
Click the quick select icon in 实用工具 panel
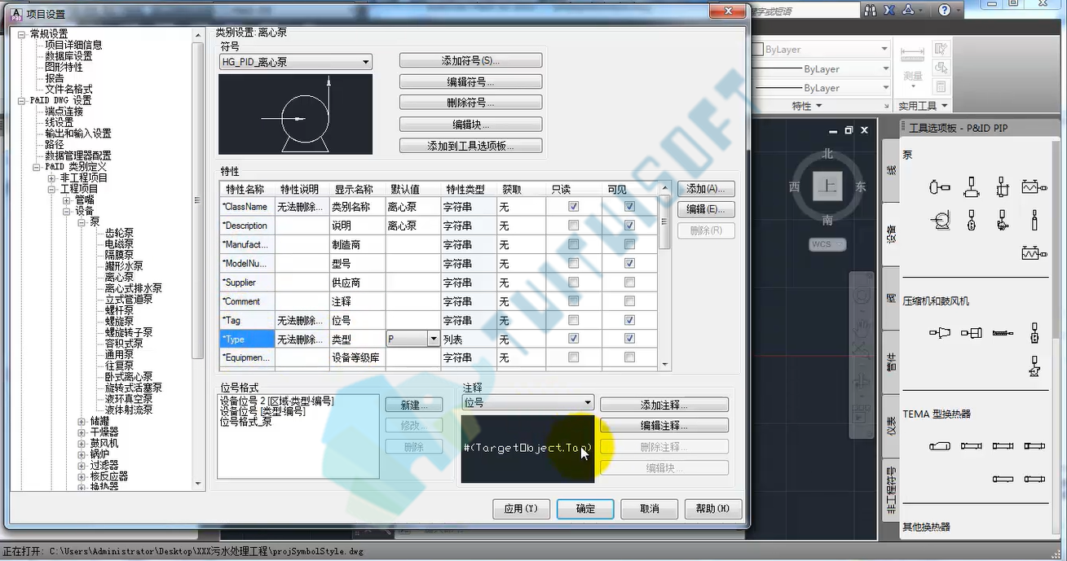click(x=941, y=49)
